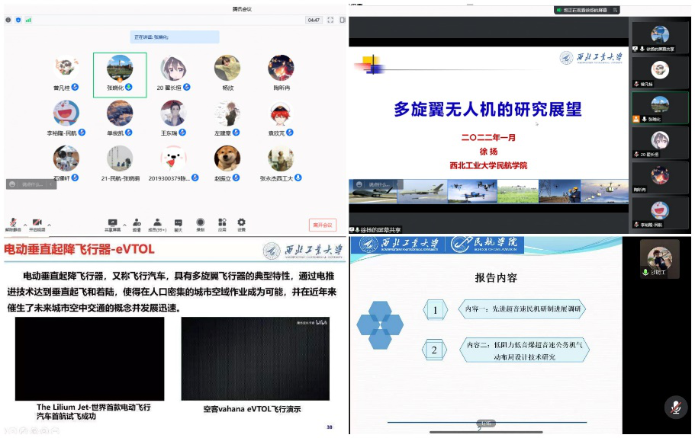Select the 左建章 participant avatar in grid
This screenshot has height=438, width=695.
[x=227, y=114]
